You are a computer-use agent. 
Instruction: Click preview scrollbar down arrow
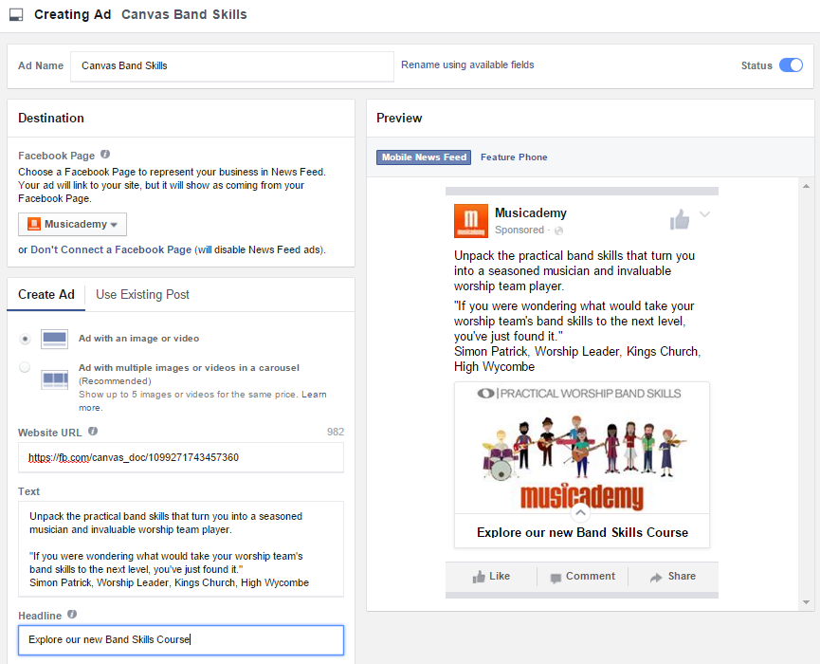coord(806,602)
